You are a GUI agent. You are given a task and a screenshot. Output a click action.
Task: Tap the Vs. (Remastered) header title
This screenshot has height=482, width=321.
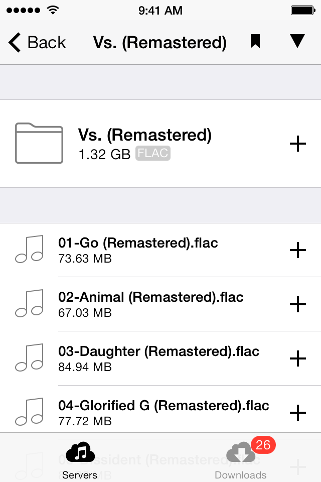coord(160,42)
